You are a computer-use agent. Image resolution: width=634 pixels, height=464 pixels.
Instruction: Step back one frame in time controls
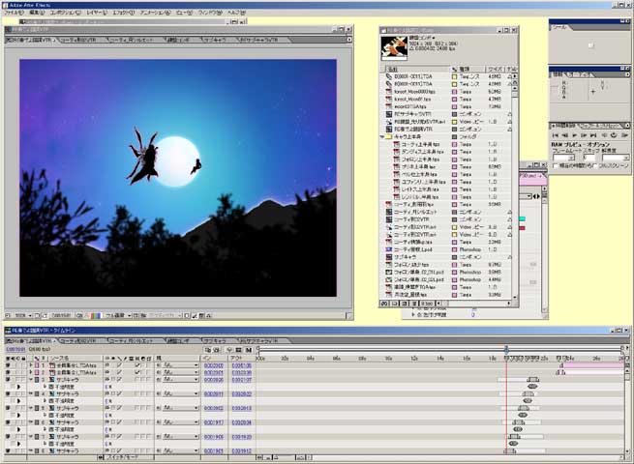(x=565, y=135)
